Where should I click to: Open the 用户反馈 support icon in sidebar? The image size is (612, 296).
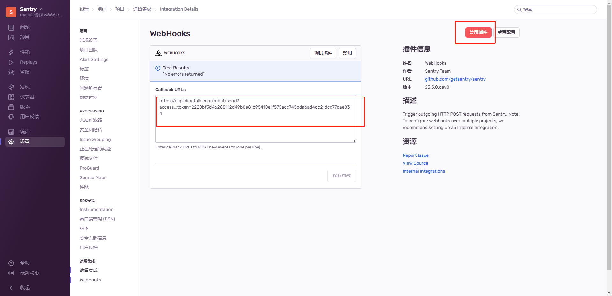pyautogui.click(x=11, y=117)
